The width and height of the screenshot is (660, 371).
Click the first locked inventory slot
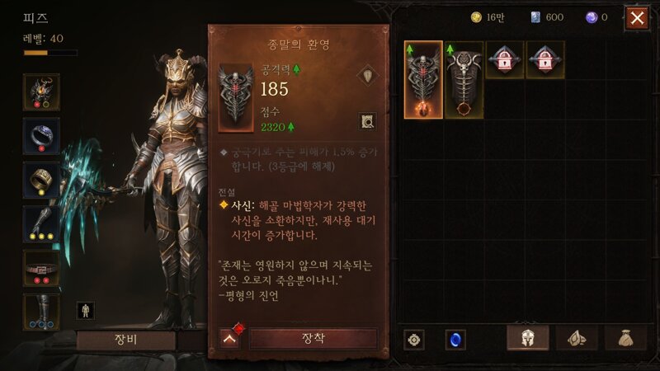point(504,60)
